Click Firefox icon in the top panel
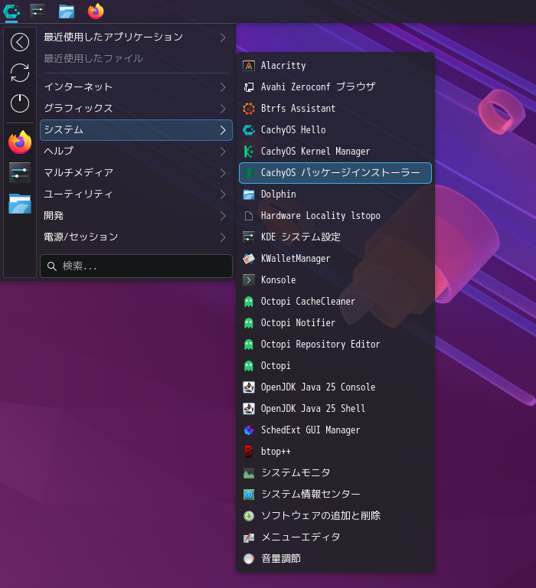536x588 pixels. pos(96,11)
